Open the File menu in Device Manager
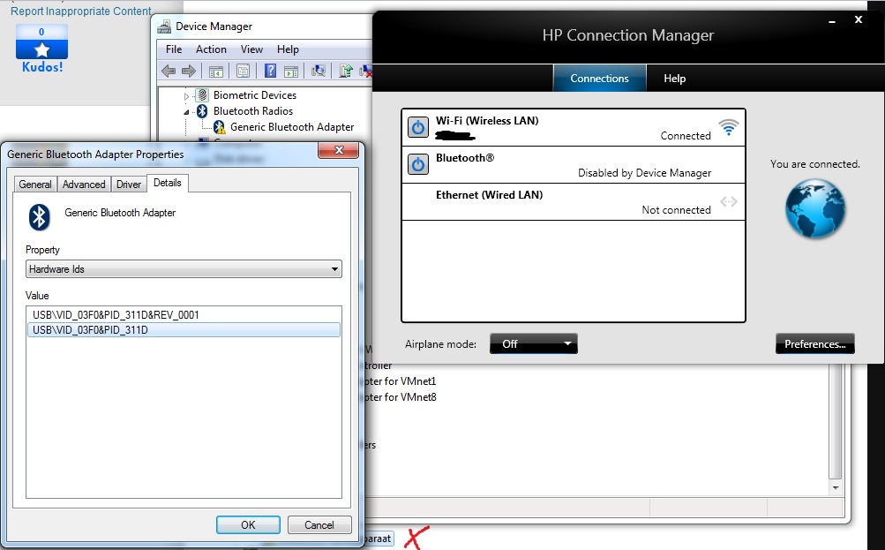Screen dimensions: 885x550 (174, 49)
